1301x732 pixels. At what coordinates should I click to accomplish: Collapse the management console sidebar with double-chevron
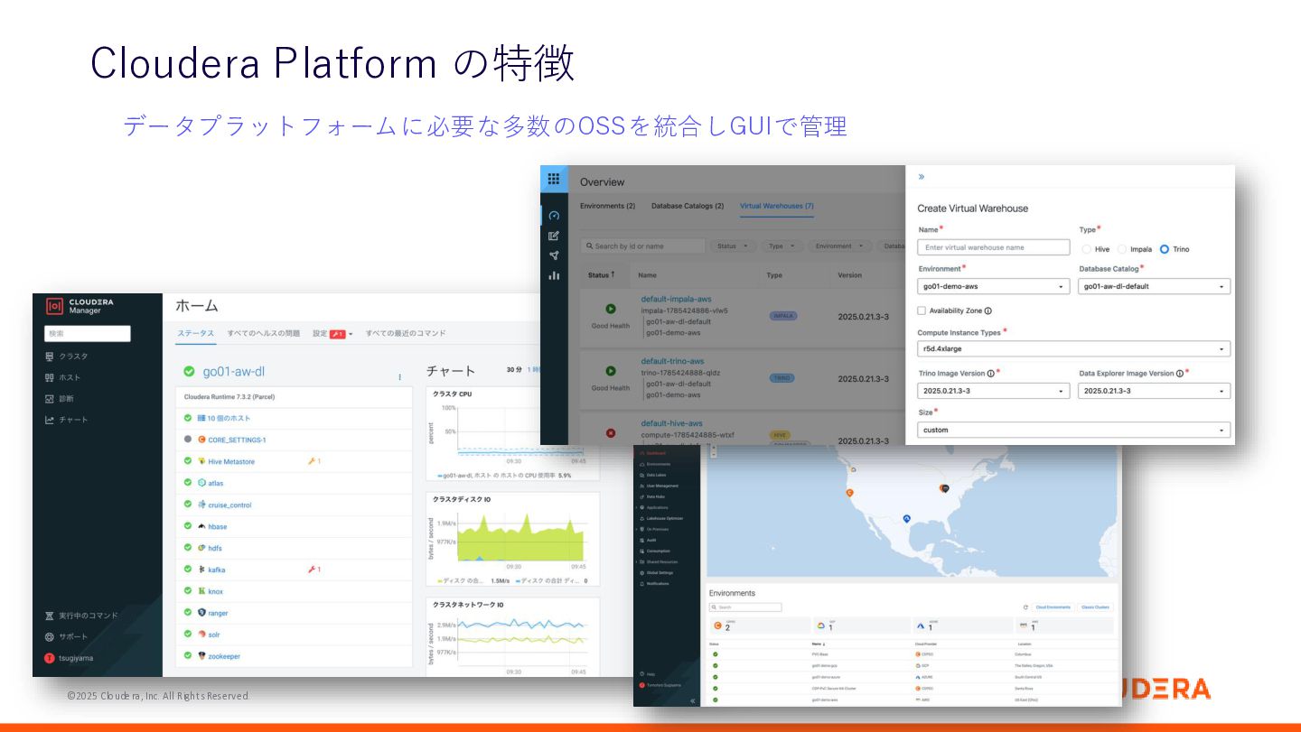click(693, 700)
